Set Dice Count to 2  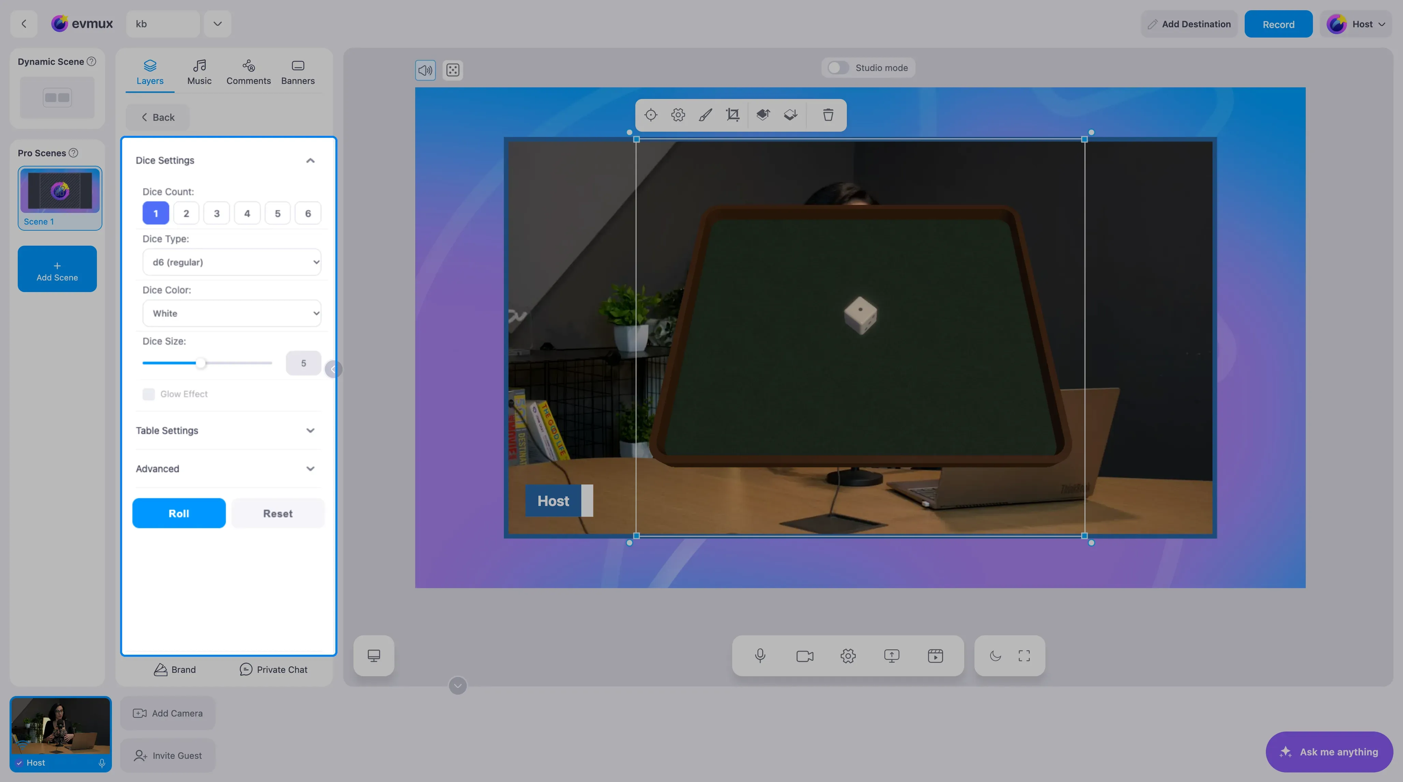coord(186,214)
